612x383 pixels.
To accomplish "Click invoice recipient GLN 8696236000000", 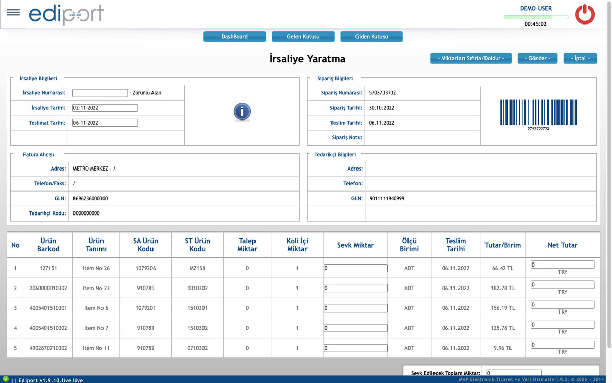I will 90,198.
